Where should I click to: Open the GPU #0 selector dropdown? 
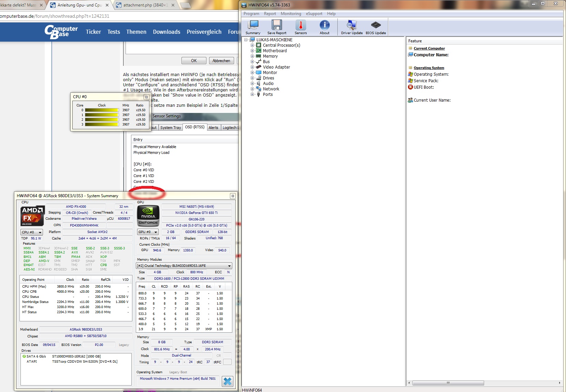point(148,232)
